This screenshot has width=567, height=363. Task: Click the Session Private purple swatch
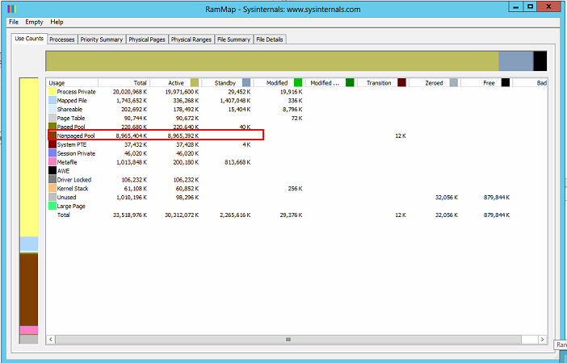tap(52, 153)
